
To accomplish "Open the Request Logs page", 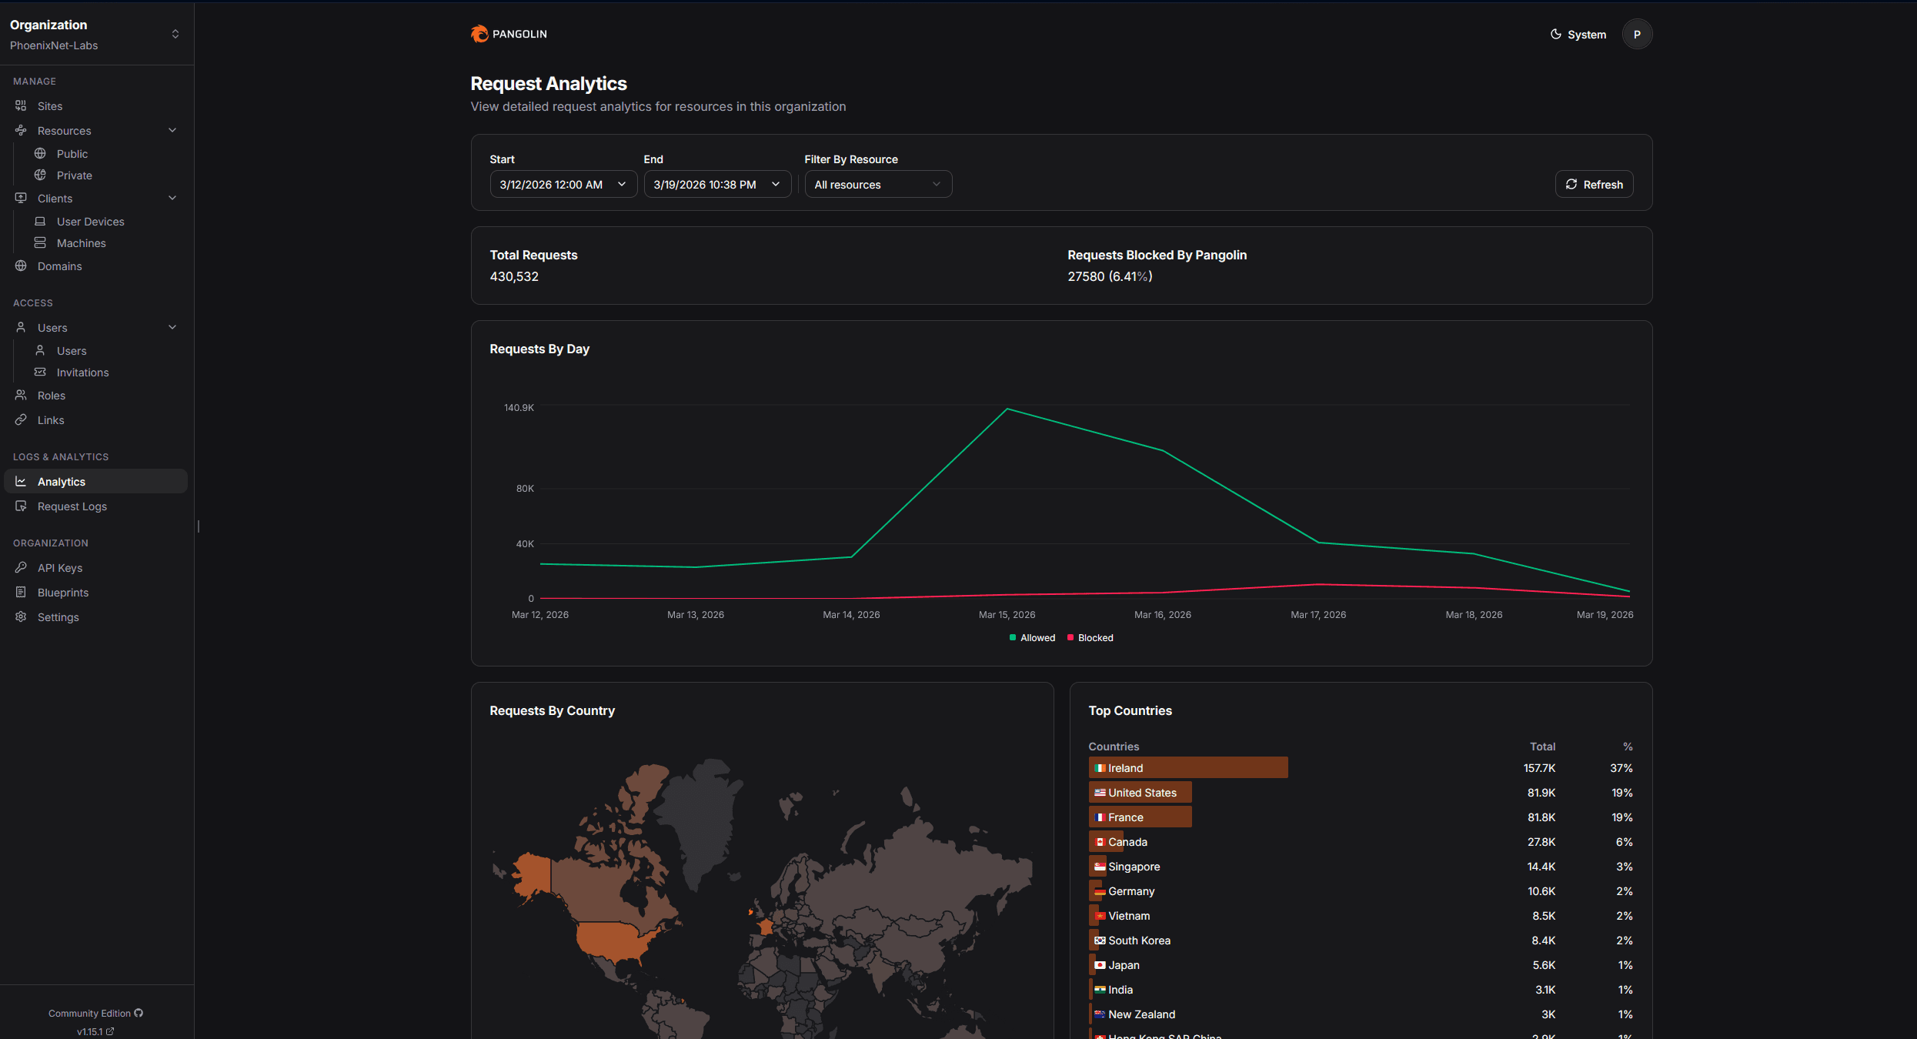I will tap(72, 506).
